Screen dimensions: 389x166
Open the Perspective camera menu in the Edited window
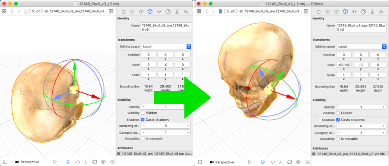pos(222,162)
